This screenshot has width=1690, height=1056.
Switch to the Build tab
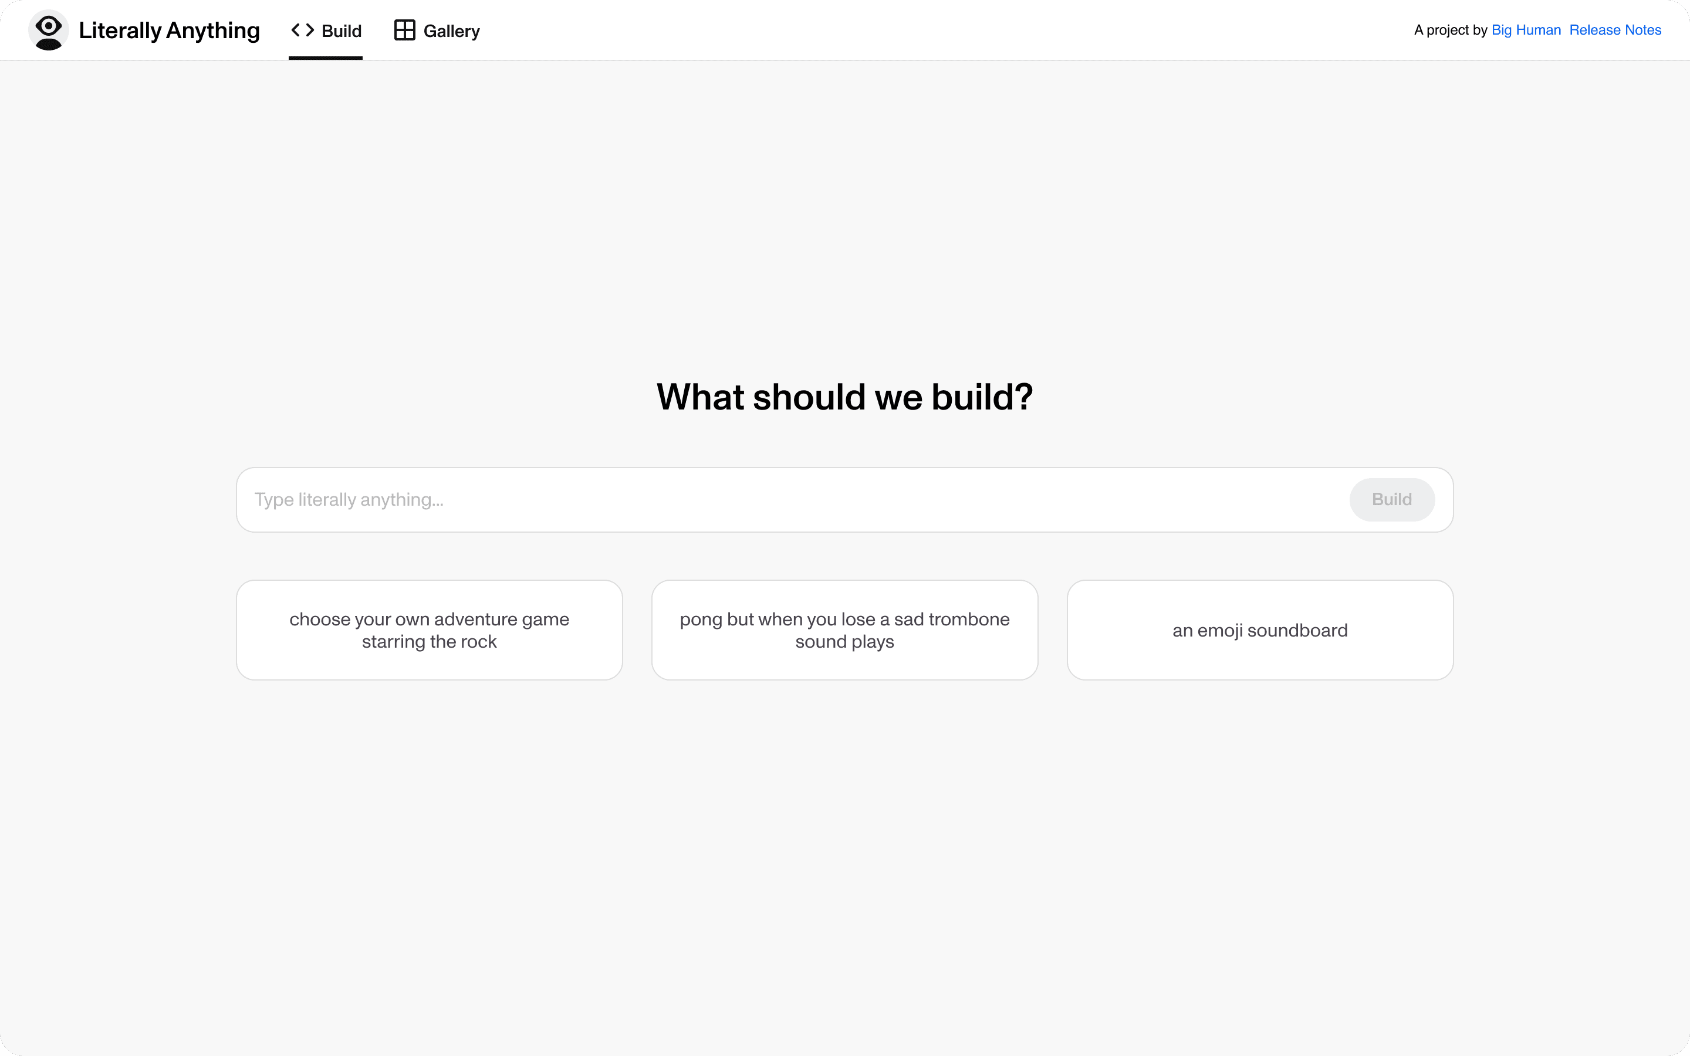341,31
